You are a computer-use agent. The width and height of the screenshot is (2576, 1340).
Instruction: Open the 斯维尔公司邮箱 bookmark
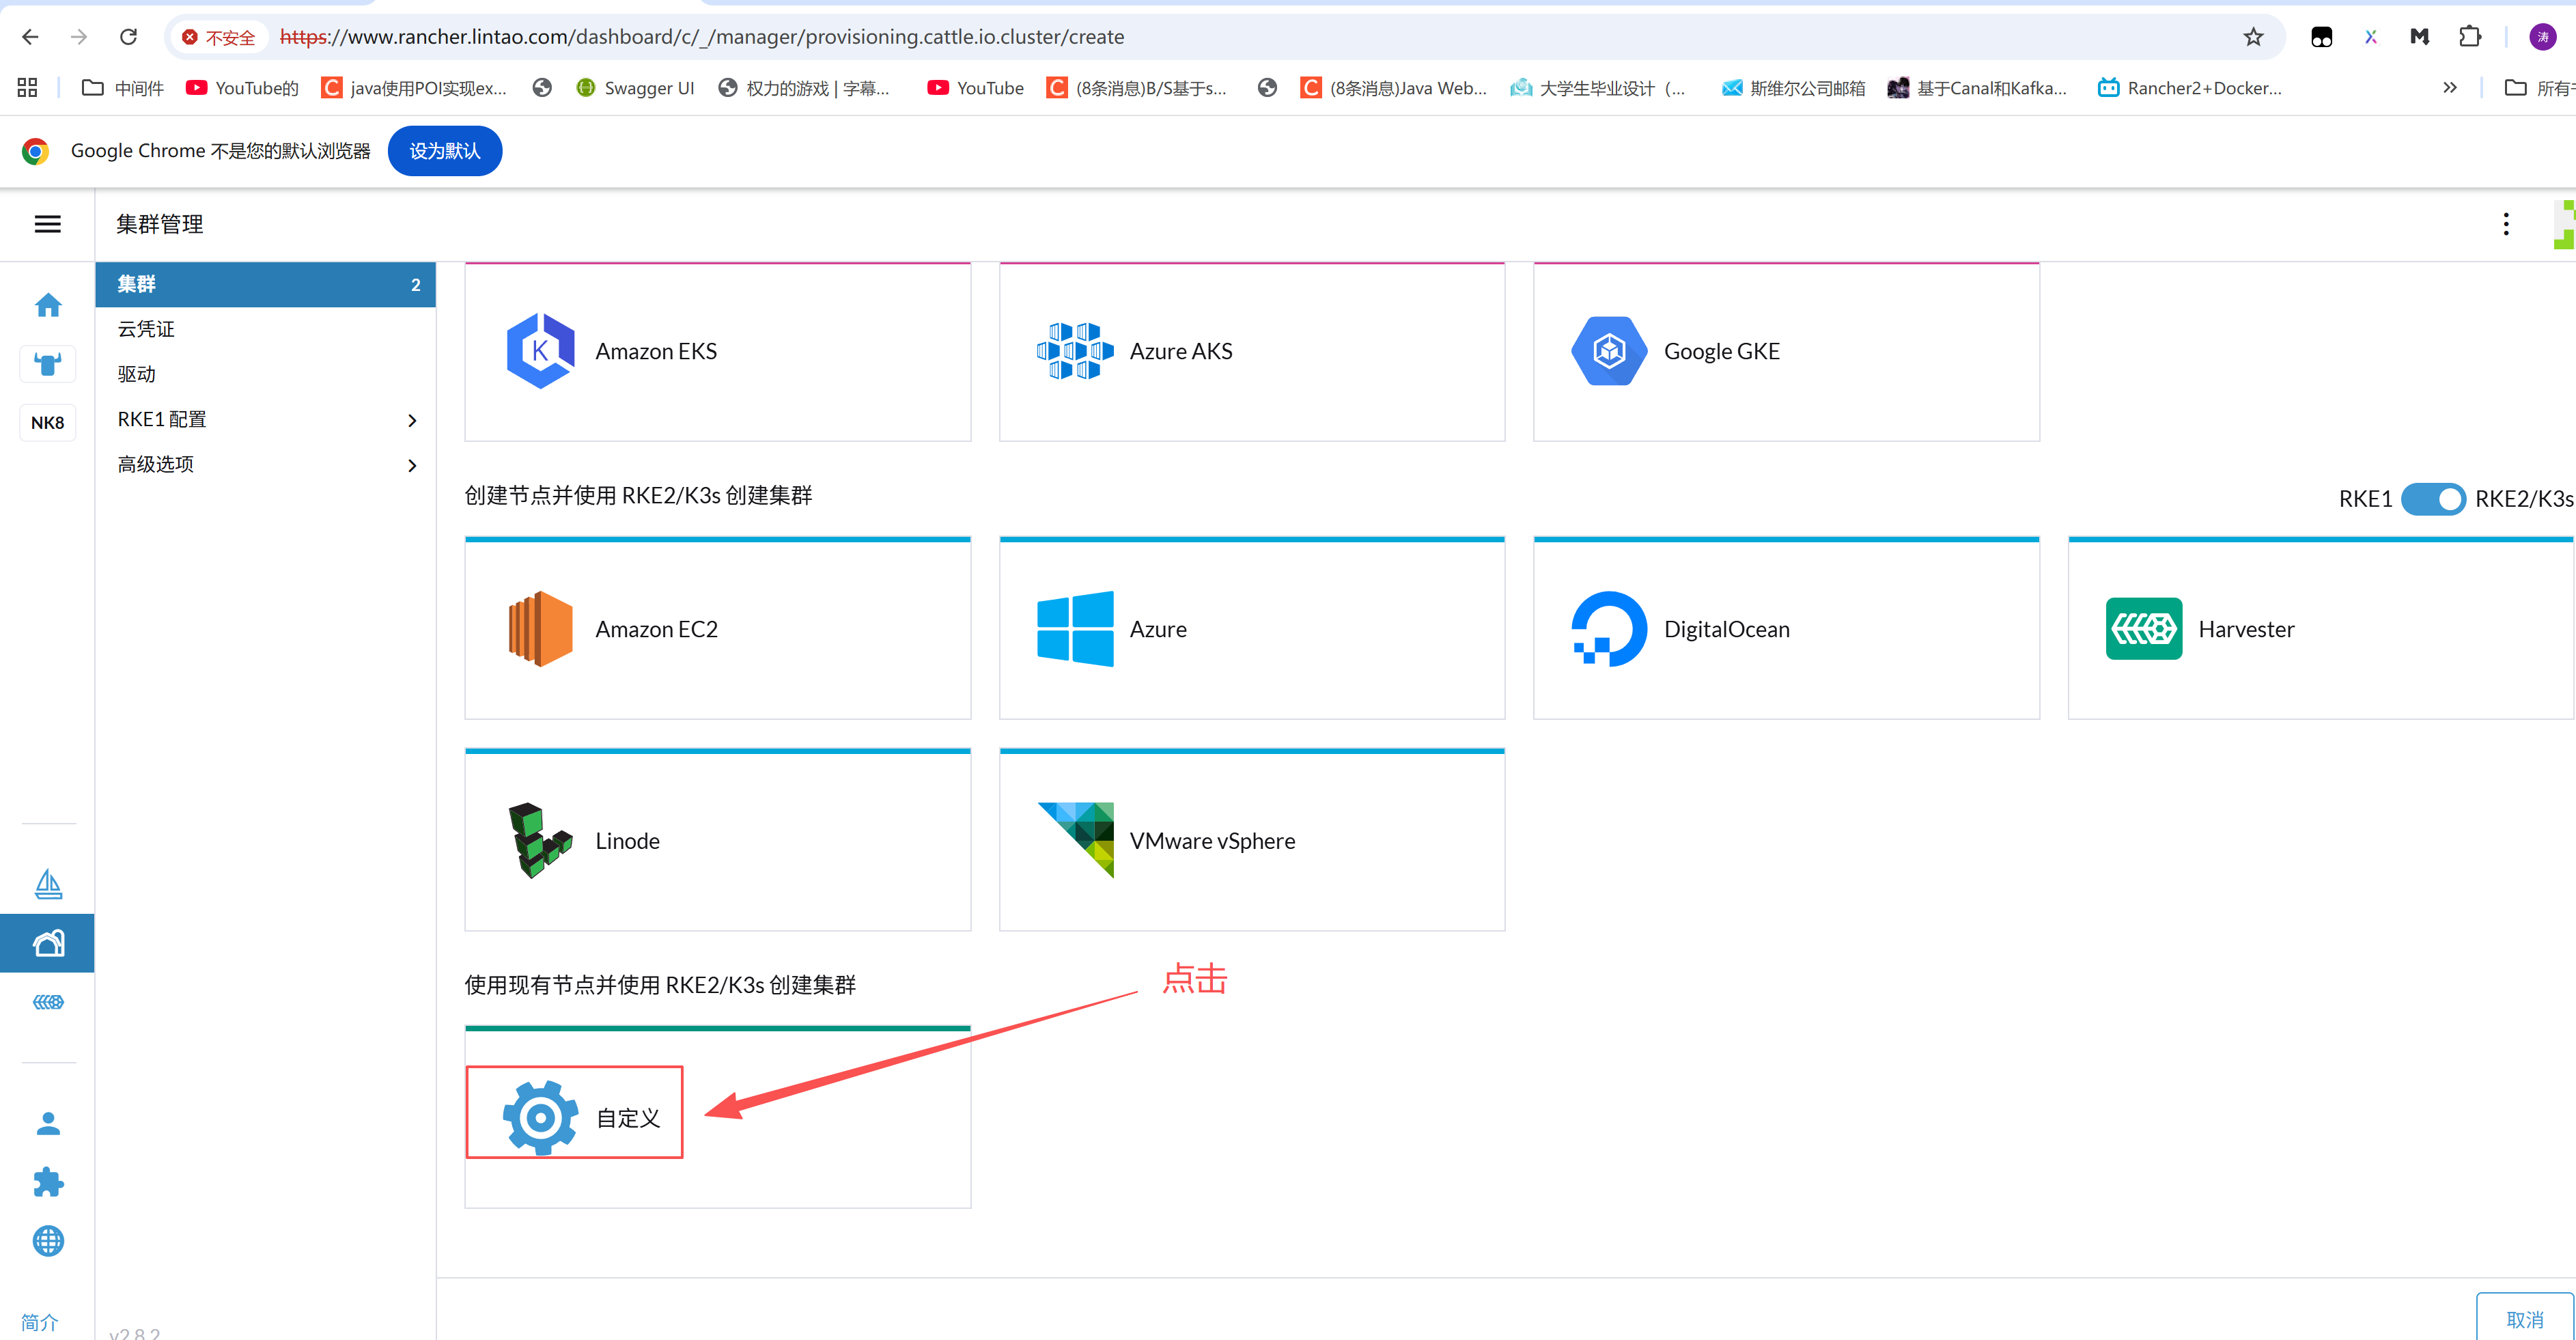1793,88
